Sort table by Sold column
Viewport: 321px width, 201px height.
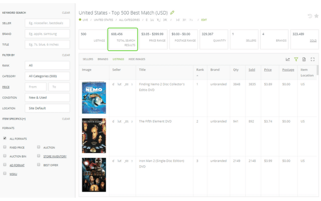252,70
